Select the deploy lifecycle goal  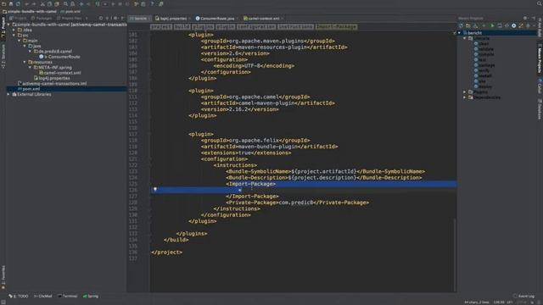coord(483,86)
